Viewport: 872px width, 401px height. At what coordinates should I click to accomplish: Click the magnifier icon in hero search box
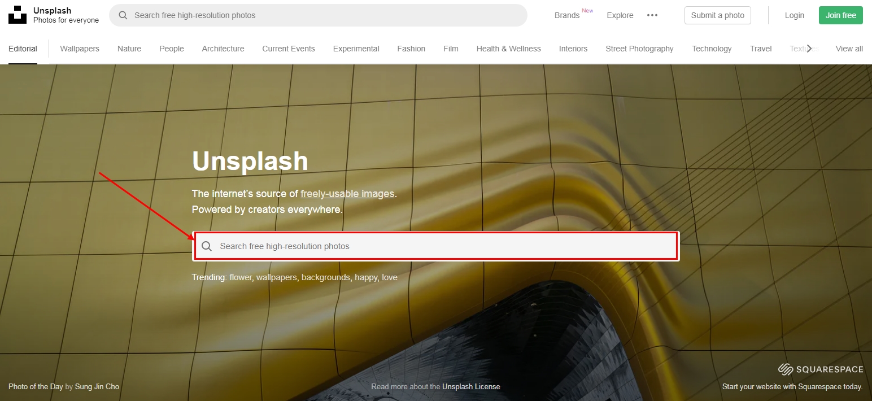207,246
